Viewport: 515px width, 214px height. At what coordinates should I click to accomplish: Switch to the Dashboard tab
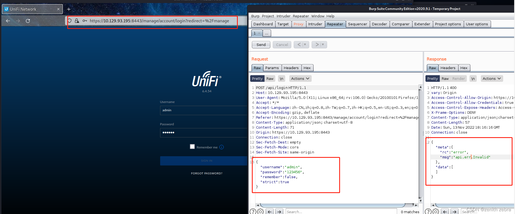tap(263, 24)
